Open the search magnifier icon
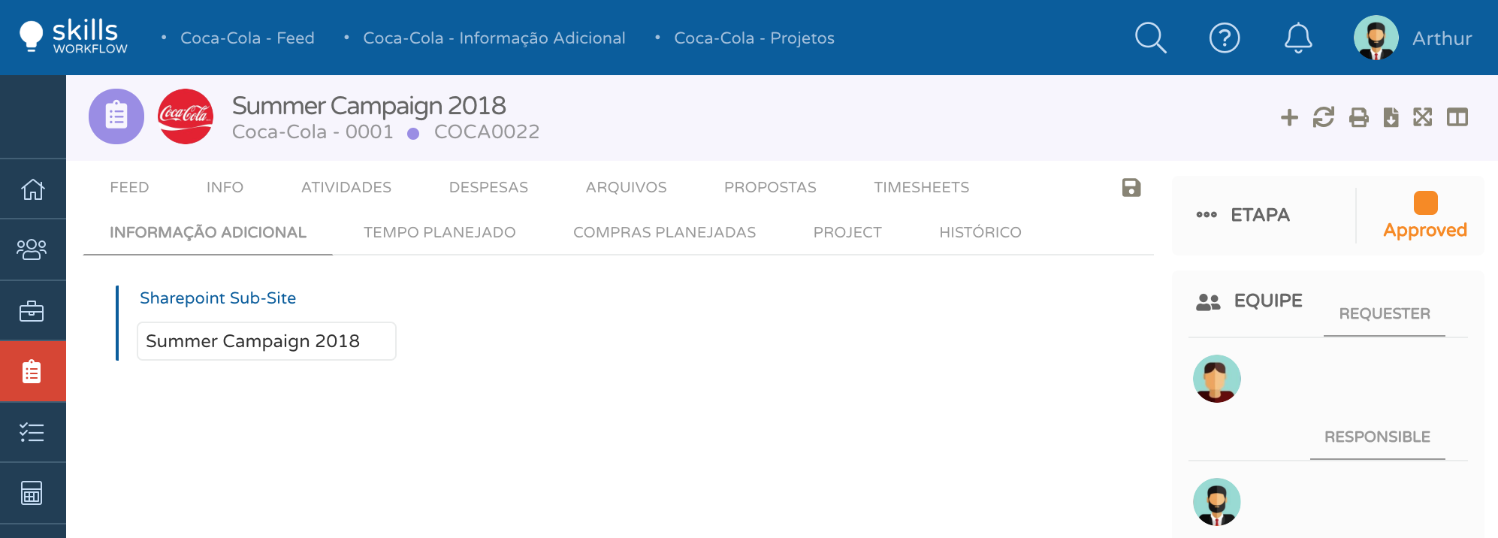The width and height of the screenshot is (1498, 538). (1150, 38)
